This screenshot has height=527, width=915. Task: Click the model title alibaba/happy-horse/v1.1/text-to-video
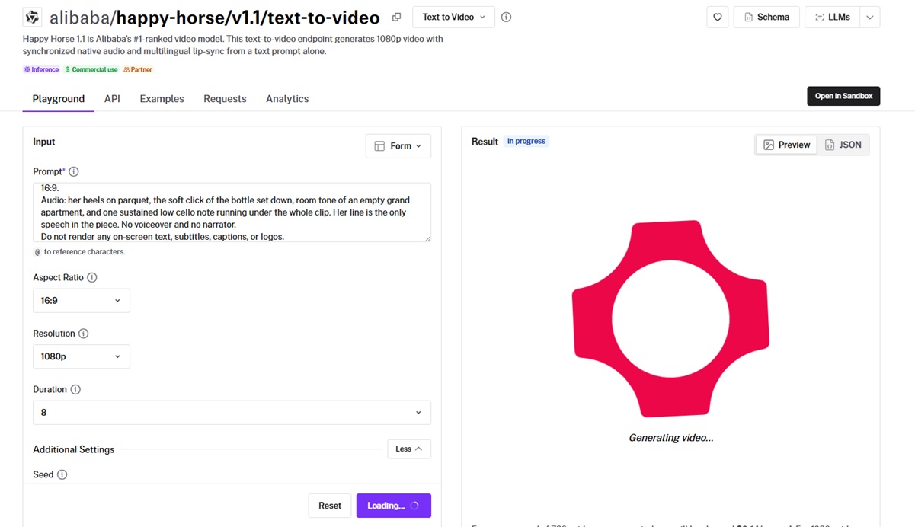click(215, 17)
